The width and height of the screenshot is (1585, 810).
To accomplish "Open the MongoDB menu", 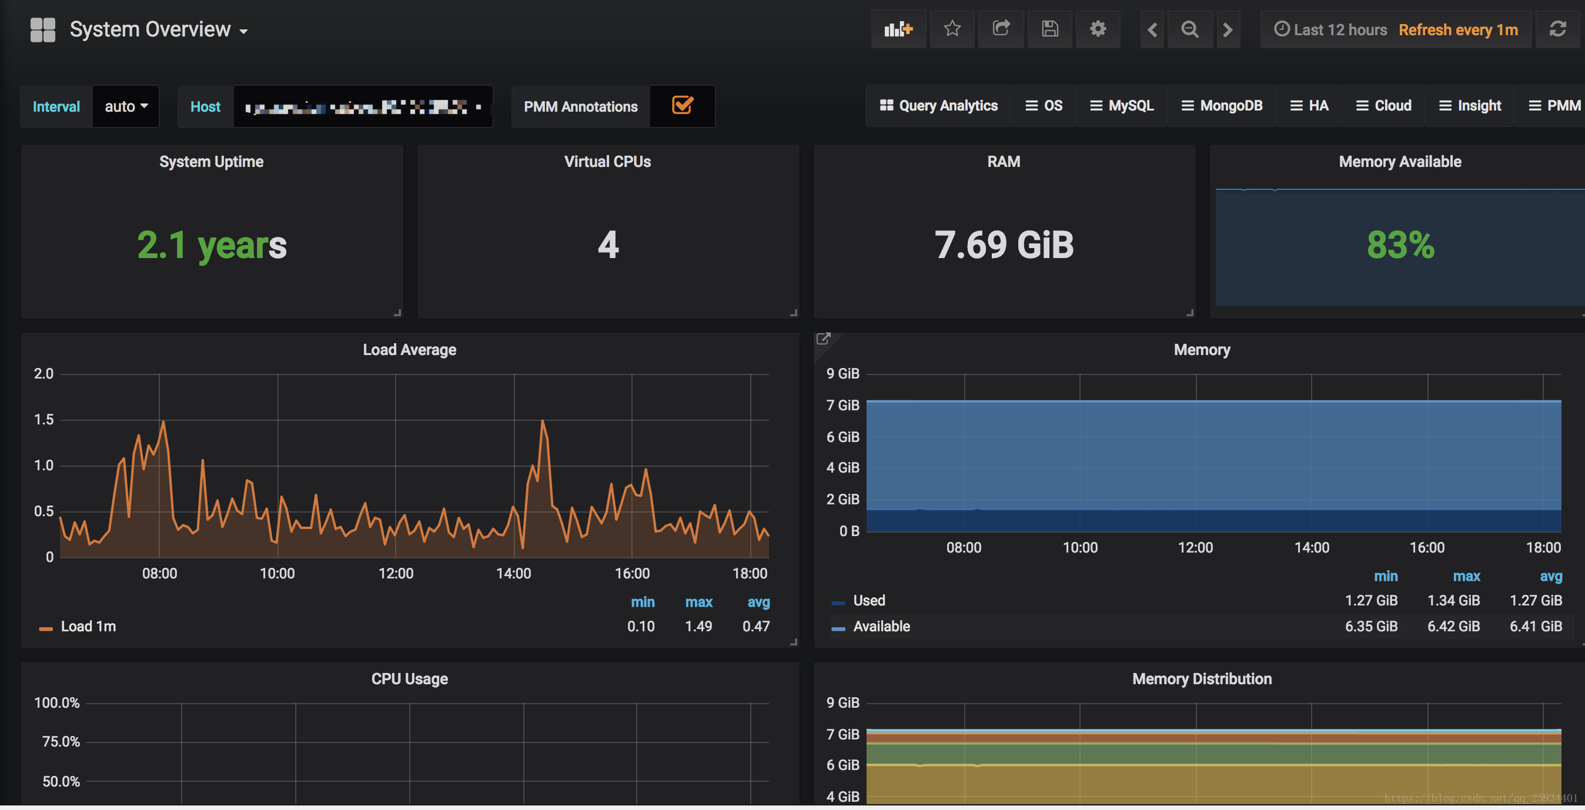I will (x=1221, y=106).
